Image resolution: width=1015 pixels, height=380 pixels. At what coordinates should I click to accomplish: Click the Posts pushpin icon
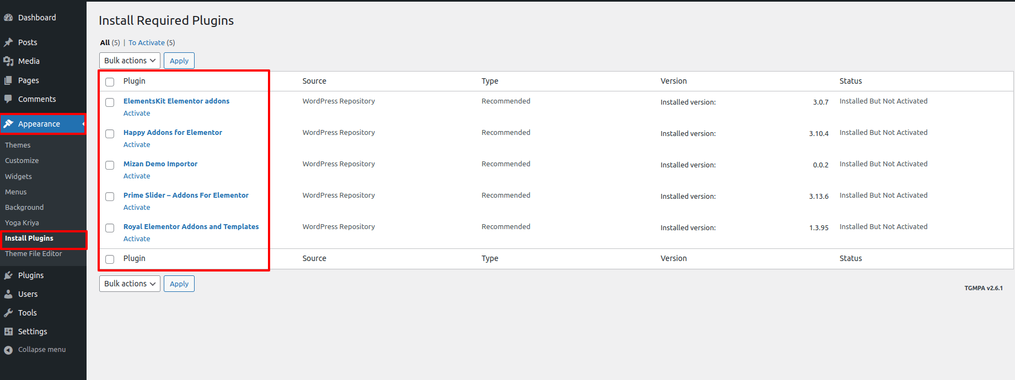[x=8, y=42]
